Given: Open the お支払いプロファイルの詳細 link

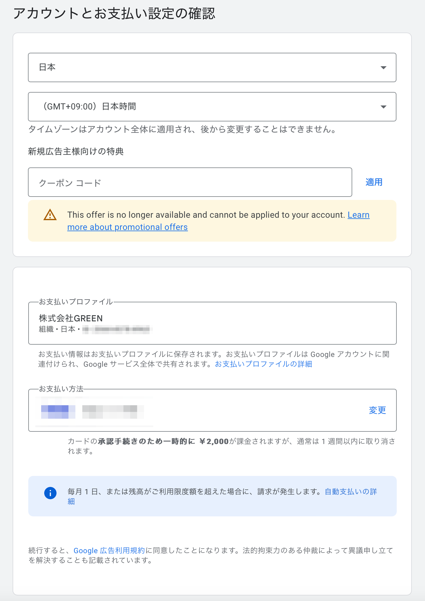Looking at the screenshot, I should click(263, 364).
